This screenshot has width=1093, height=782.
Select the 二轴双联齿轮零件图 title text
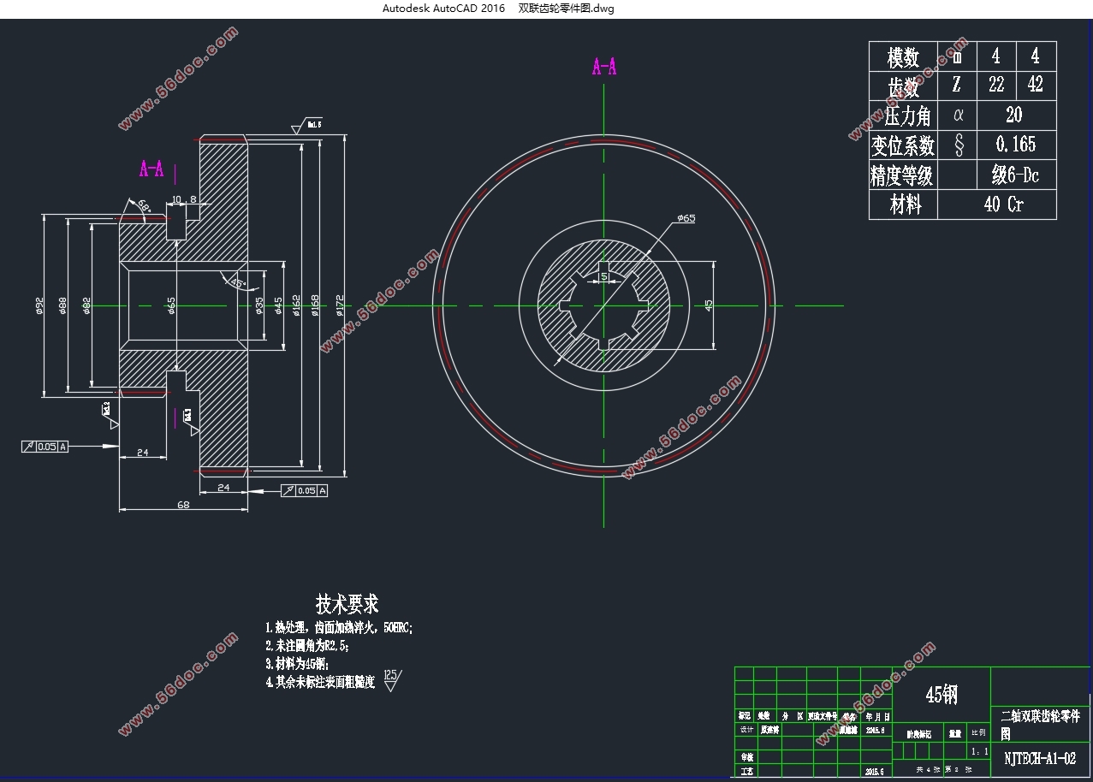(x=1039, y=723)
